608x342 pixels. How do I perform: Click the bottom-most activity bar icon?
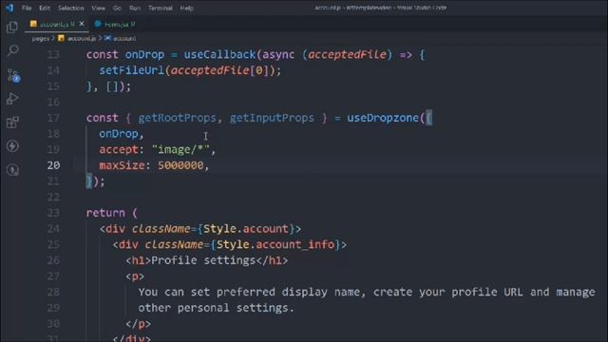click(12, 170)
